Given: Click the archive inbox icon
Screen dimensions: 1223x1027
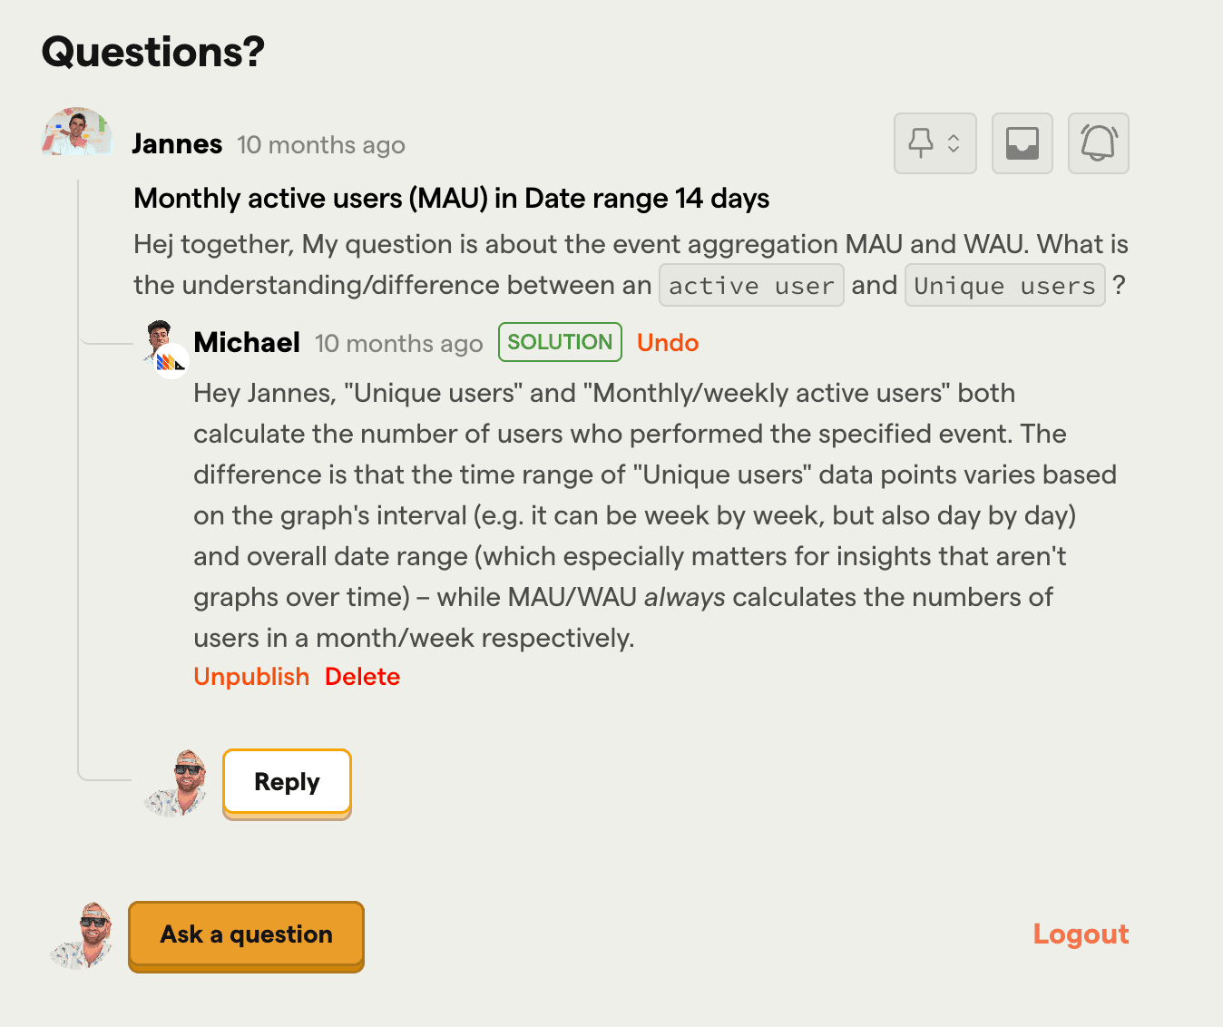Looking at the screenshot, I should (x=1022, y=143).
